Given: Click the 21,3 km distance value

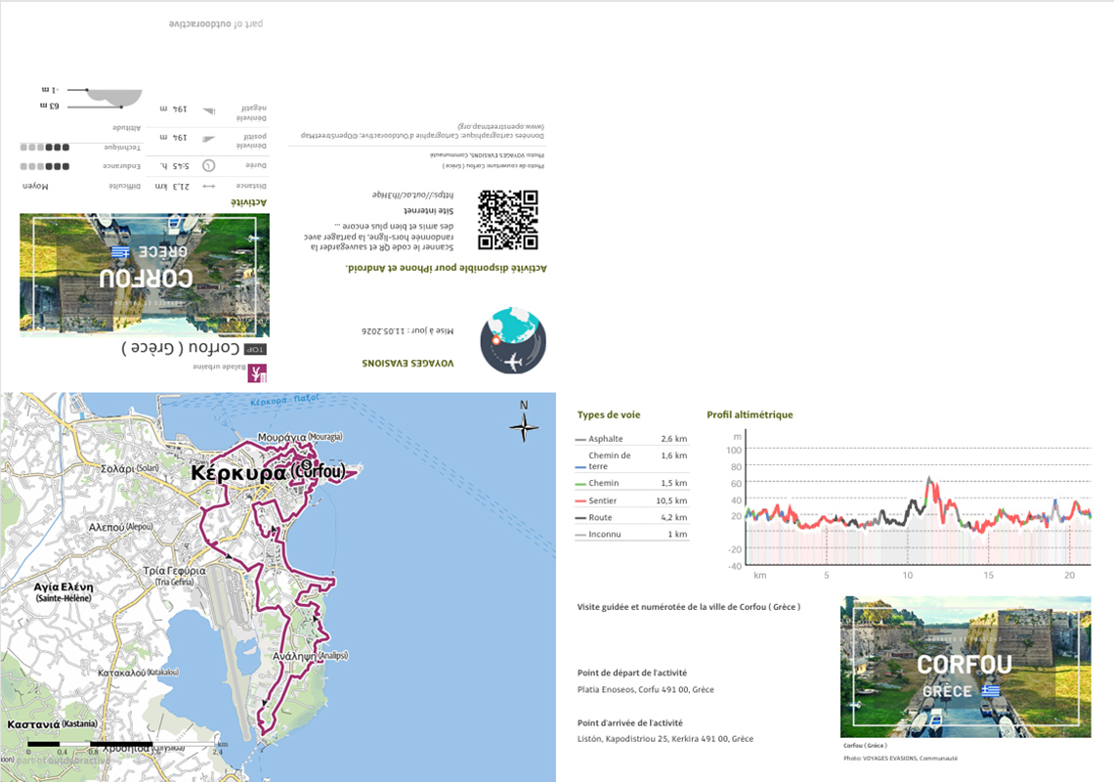Looking at the screenshot, I should (x=173, y=187).
